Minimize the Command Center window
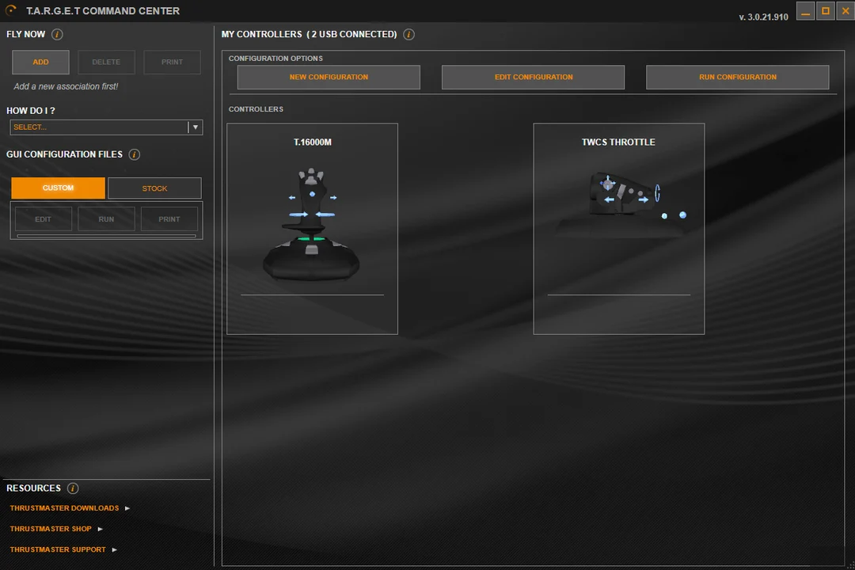 click(x=805, y=11)
